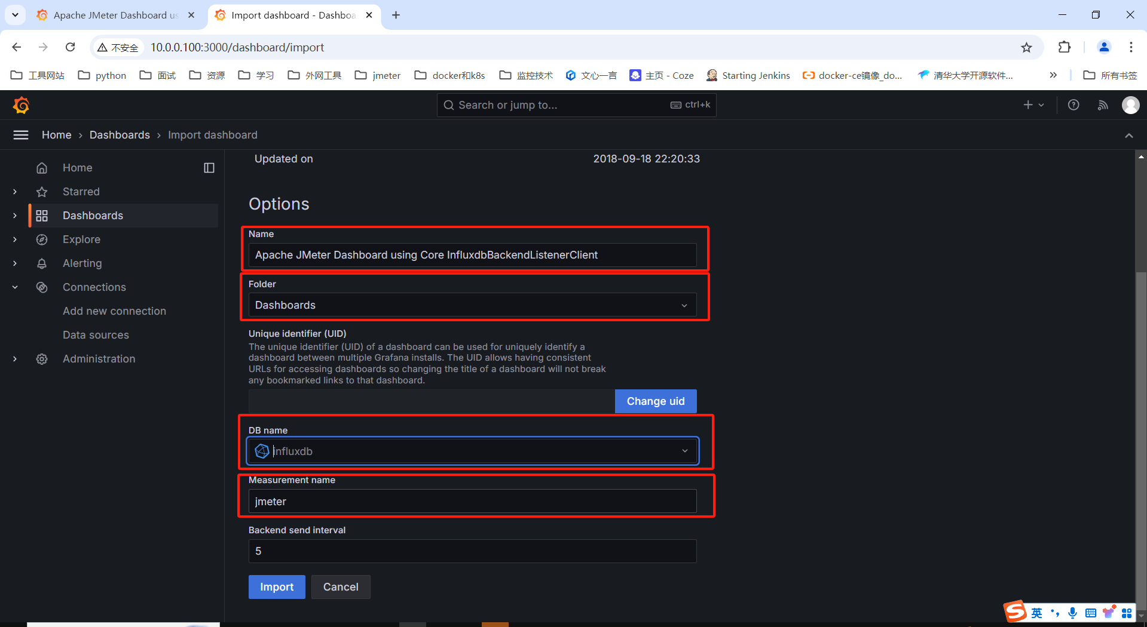
Task: Toggle the hamburger menu icon
Action: pyautogui.click(x=21, y=135)
